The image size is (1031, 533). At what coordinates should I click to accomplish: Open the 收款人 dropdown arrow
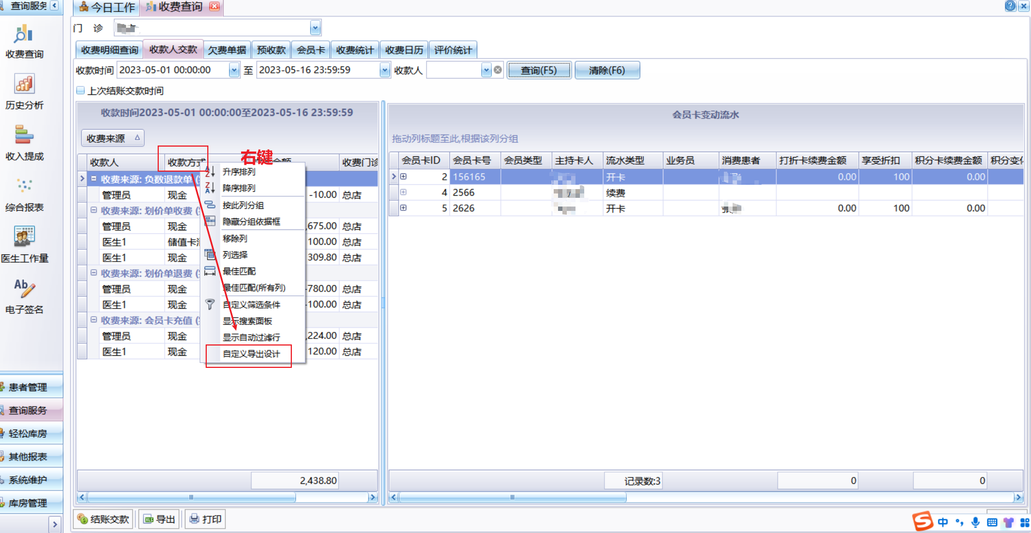[486, 70]
